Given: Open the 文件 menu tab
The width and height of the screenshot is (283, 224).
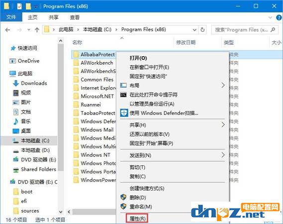Looking at the screenshot, I should pyautogui.click(x=11, y=17).
